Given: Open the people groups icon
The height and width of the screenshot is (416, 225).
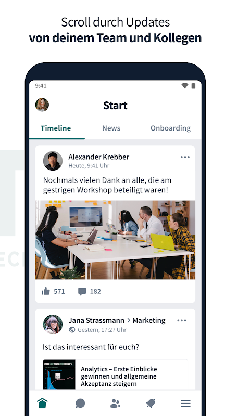Looking at the screenshot, I should click(115, 404).
